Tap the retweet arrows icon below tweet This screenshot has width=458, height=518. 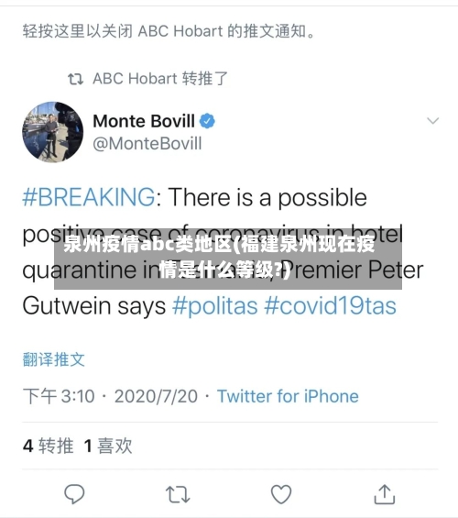click(x=178, y=494)
